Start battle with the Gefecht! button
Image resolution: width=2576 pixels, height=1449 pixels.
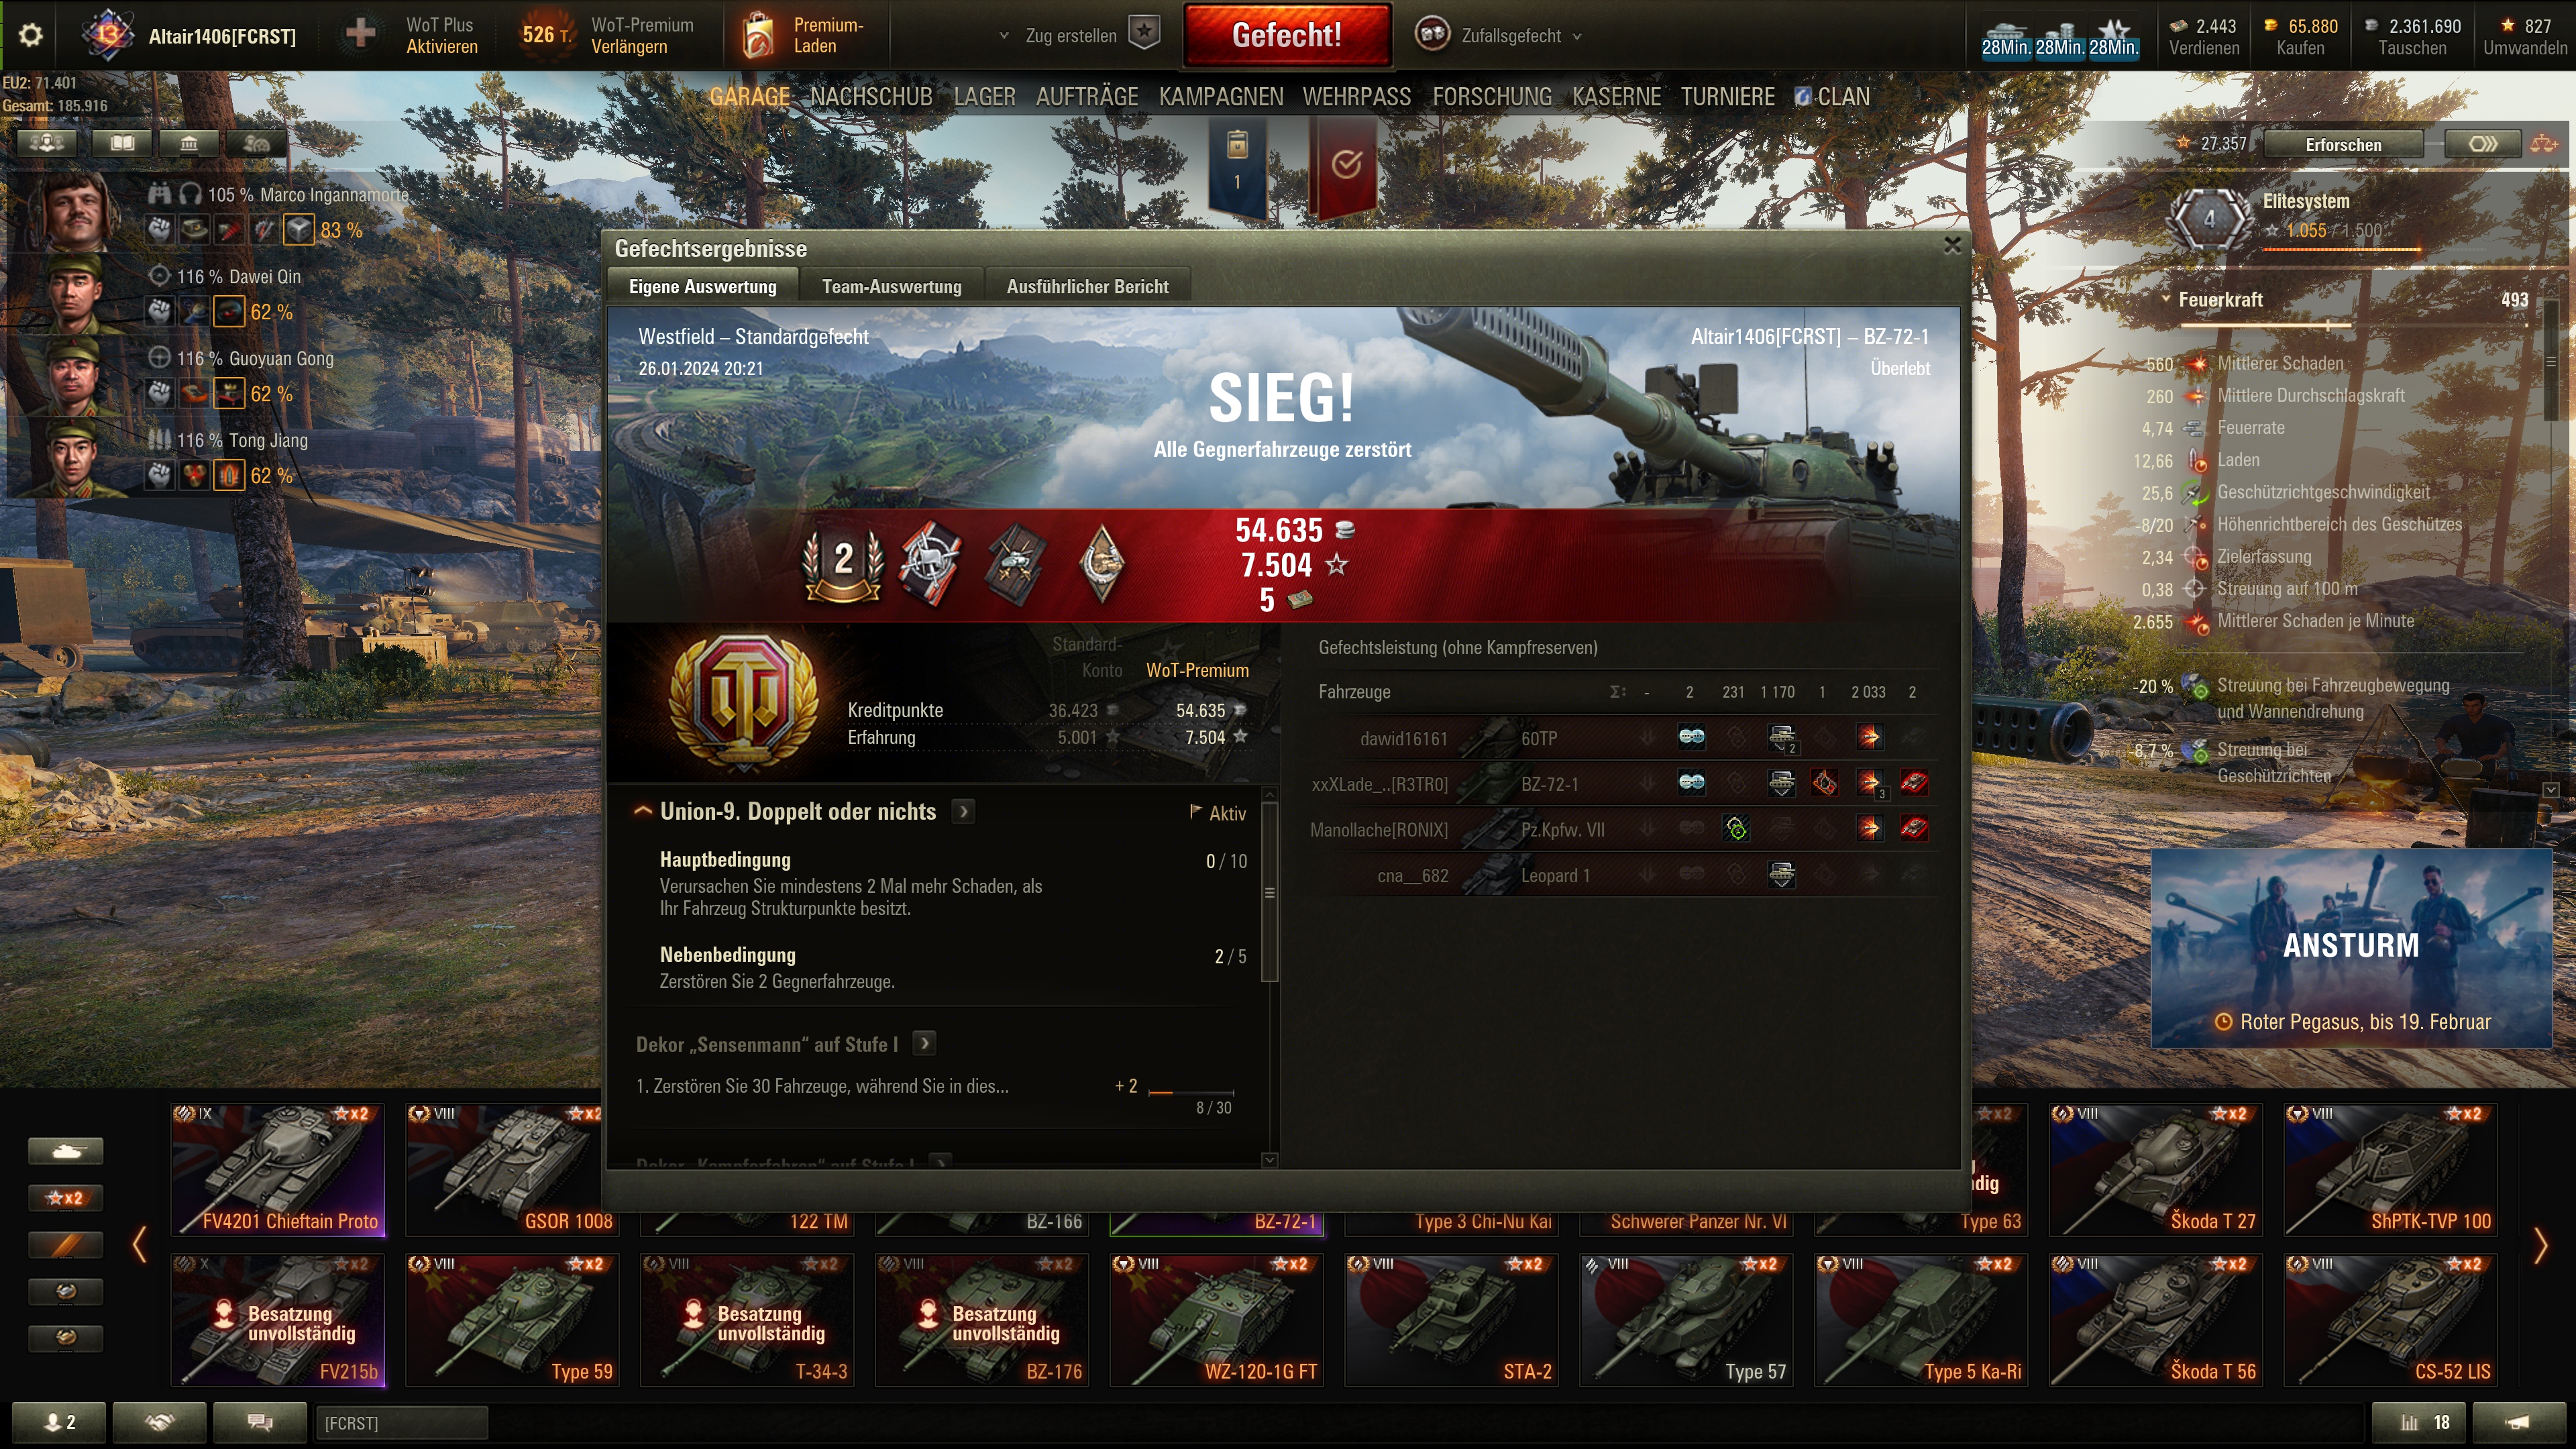[x=1287, y=35]
